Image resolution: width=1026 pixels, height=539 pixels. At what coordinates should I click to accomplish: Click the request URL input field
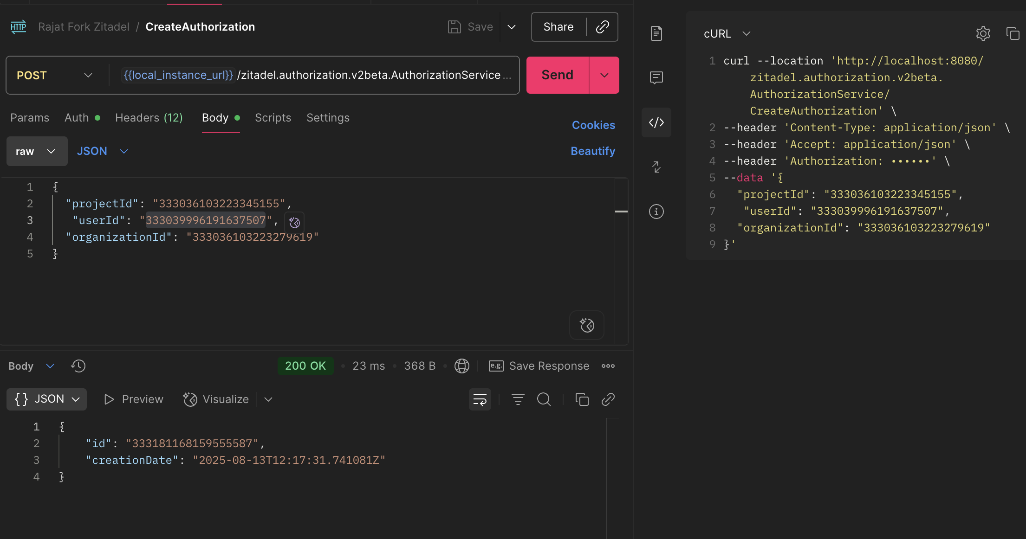click(x=316, y=75)
